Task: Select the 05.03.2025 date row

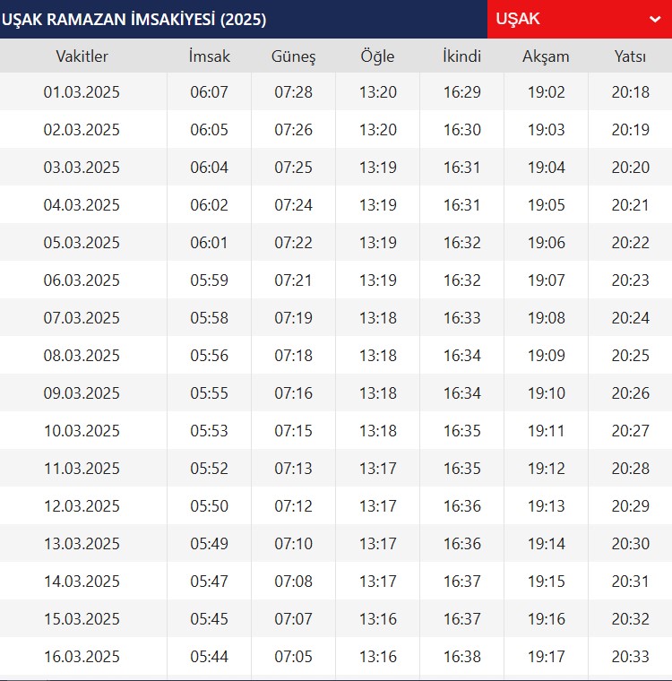Action: click(82, 243)
